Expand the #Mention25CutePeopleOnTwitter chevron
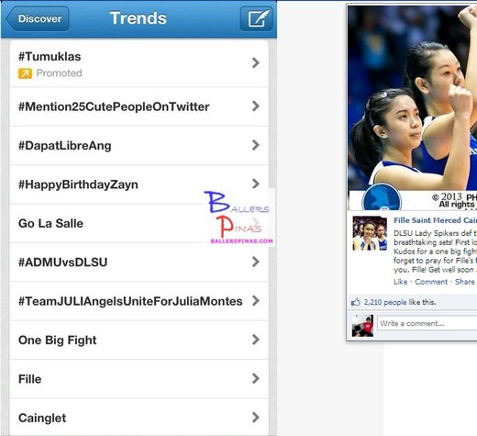 256,106
